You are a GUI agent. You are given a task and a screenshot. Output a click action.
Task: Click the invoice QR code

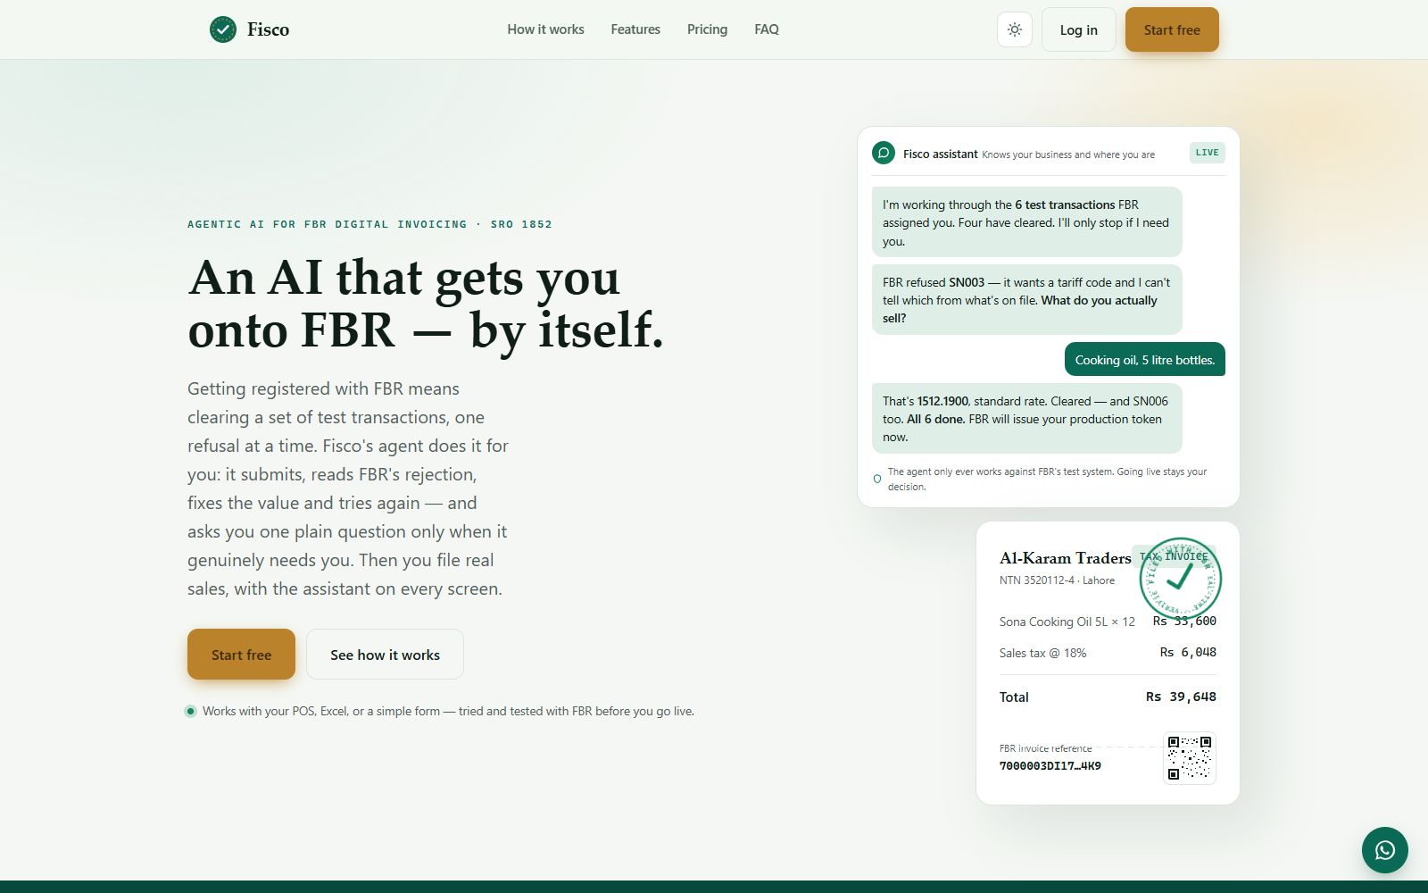click(1190, 757)
